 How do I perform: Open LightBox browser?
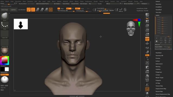[x=13, y=10]
